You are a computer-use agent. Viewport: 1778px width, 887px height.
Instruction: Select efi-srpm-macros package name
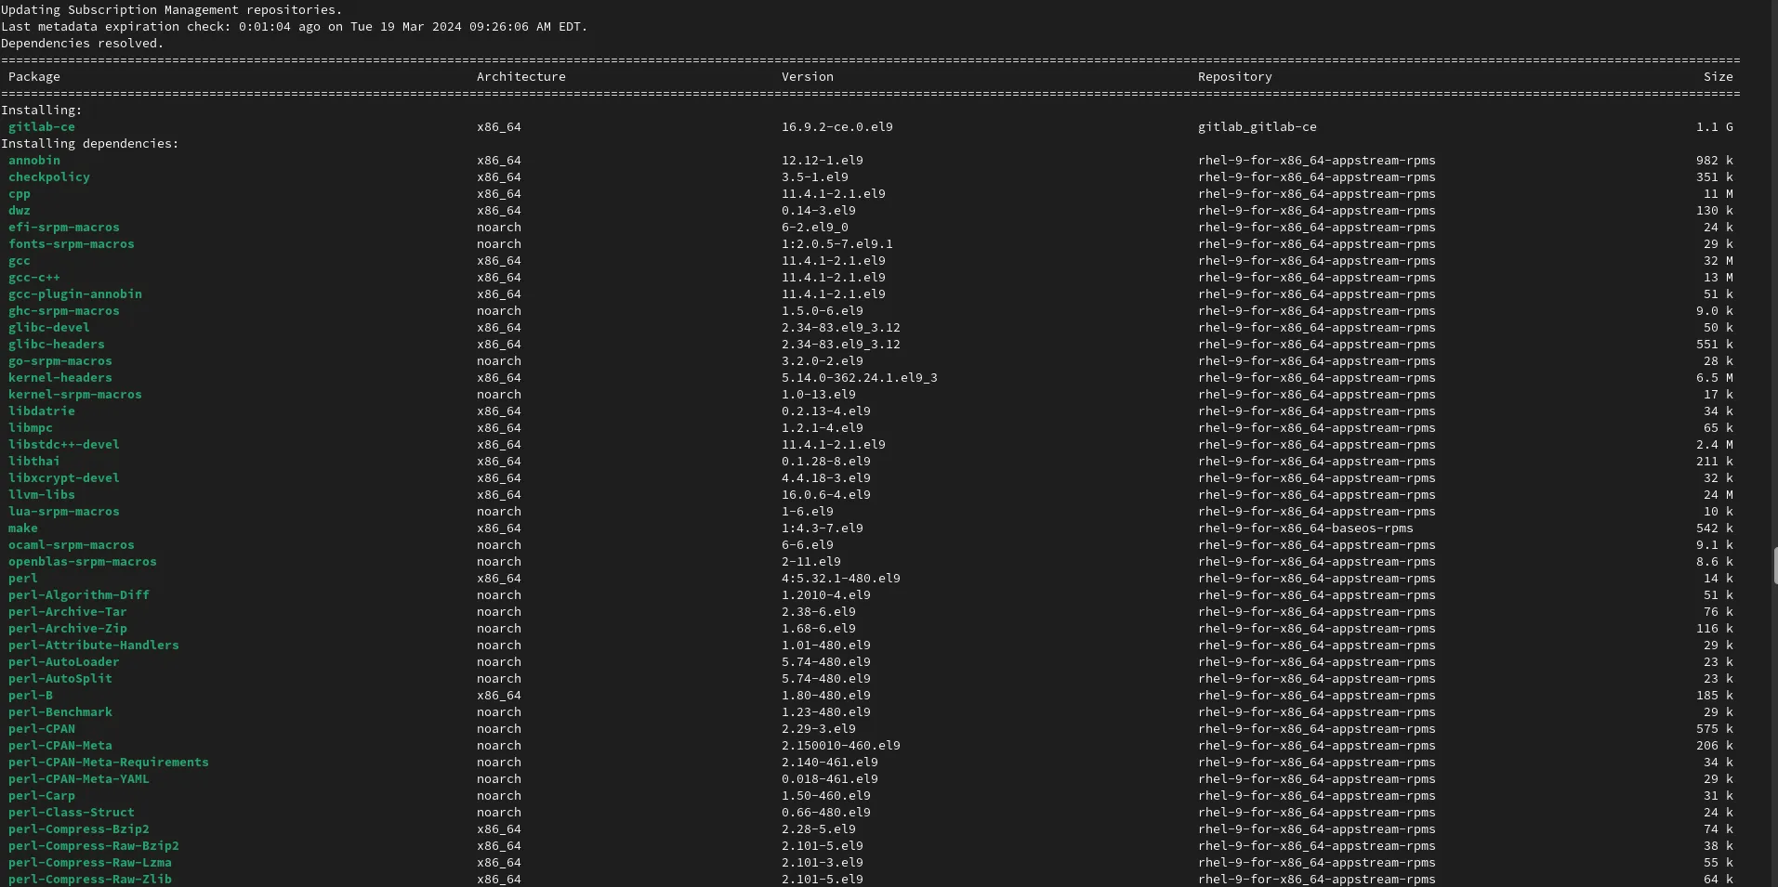click(x=64, y=228)
